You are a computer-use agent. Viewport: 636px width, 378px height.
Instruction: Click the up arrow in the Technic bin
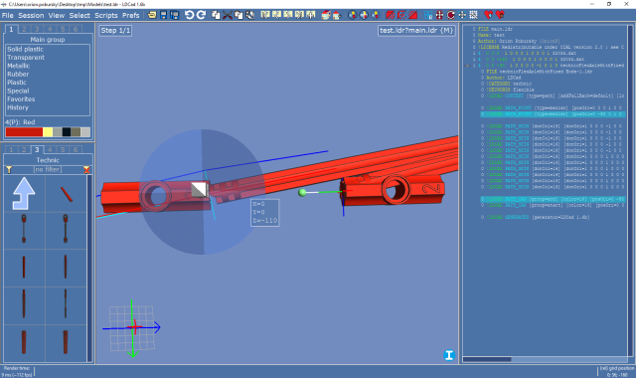point(24,193)
